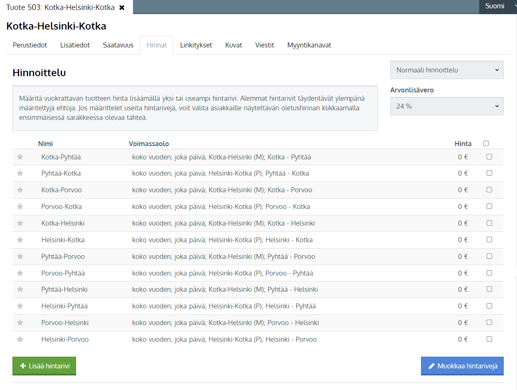Set Pyhtää-Kotka as default price via star

[20, 173]
